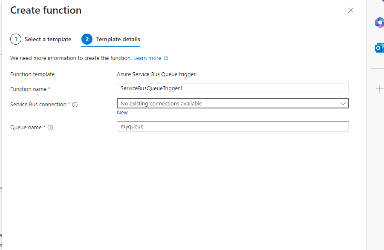Click the info icon beside Queue name
This screenshot has width=384, height=250.
tap(50, 128)
